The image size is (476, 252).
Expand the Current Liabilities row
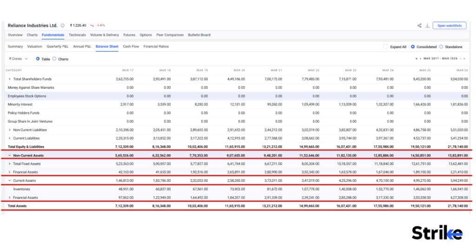(x=10, y=138)
